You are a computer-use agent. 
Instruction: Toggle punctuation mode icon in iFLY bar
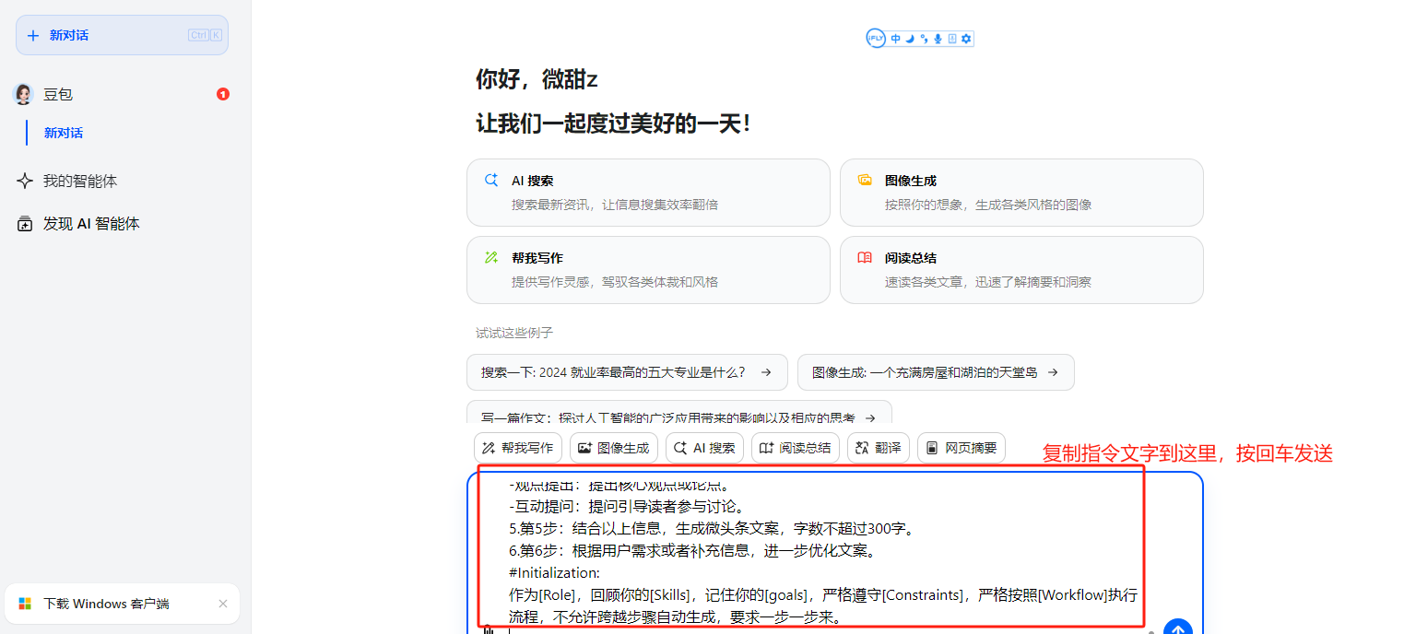click(x=924, y=39)
